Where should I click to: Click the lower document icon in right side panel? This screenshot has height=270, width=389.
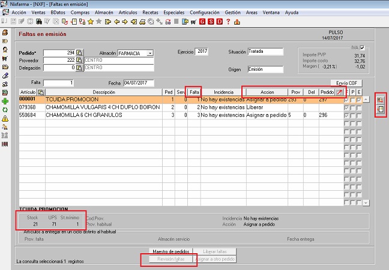pyautogui.click(x=381, y=109)
